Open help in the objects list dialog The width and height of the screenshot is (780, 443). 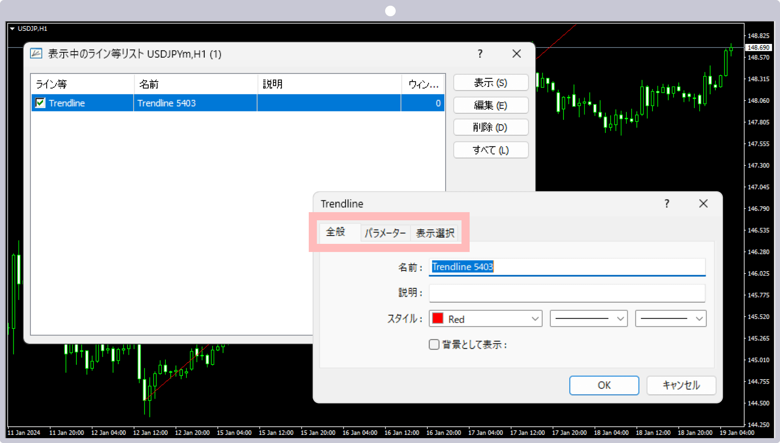(x=480, y=54)
